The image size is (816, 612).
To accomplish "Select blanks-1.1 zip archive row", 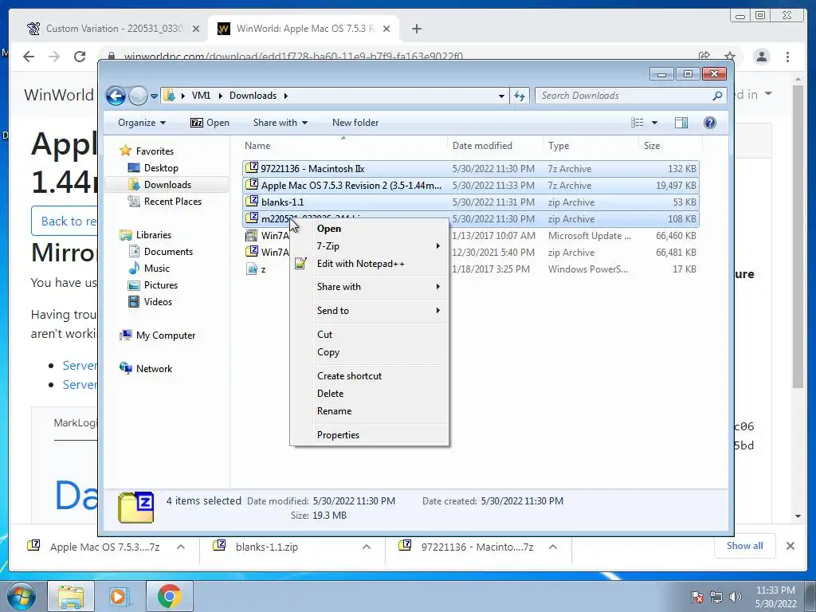I will pyautogui.click(x=470, y=202).
